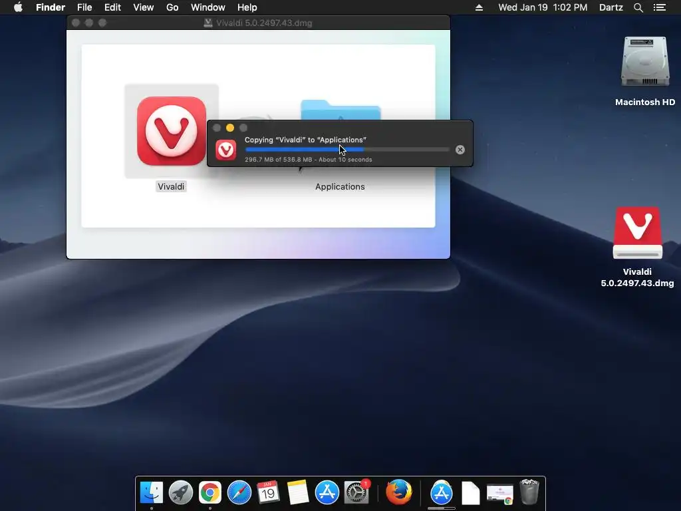Open the Apple menu

click(x=18, y=7)
